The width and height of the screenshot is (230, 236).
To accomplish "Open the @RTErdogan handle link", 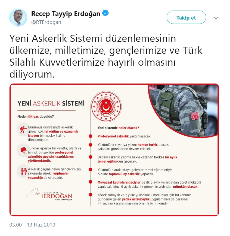I will (x=46, y=22).
